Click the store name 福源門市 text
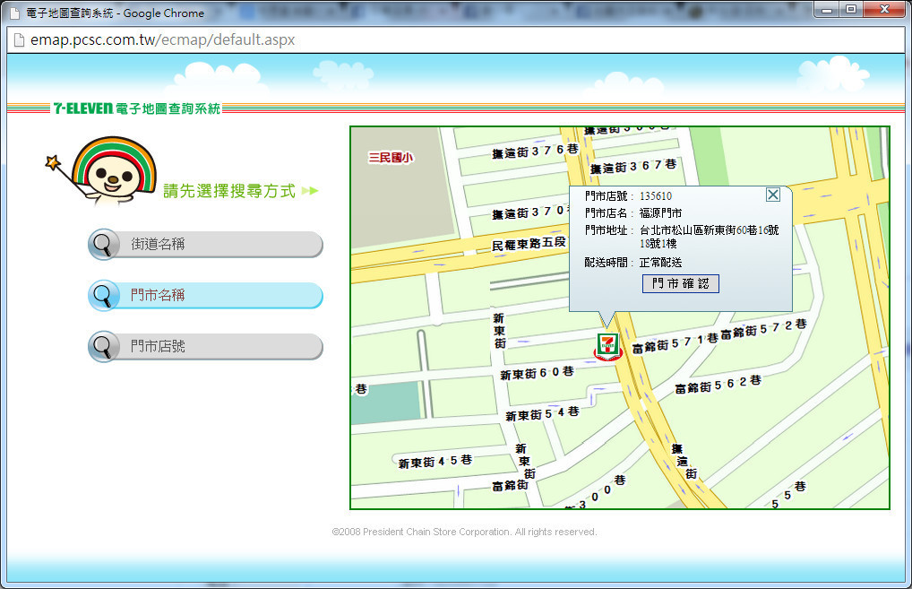Image resolution: width=912 pixels, height=589 pixels. coord(661,213)
